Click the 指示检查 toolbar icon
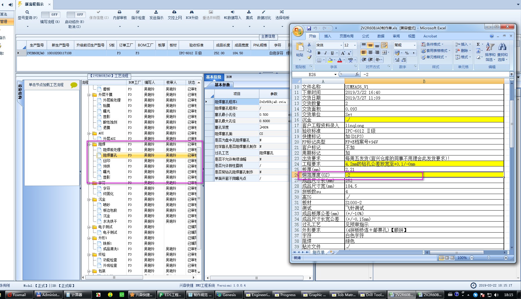 click(x=138, y=12)
